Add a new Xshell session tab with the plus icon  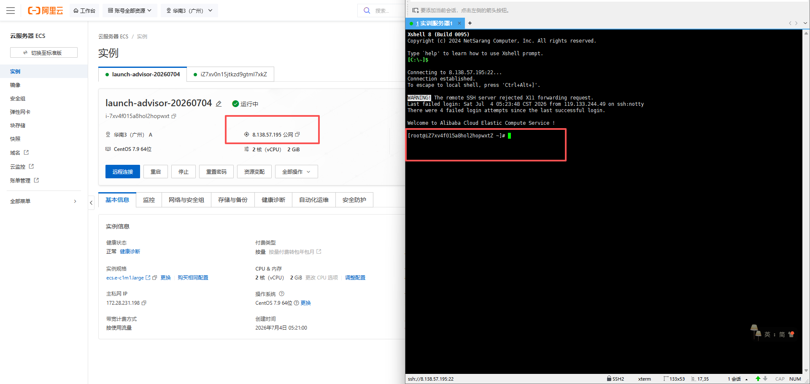click(x=470, y=23)
